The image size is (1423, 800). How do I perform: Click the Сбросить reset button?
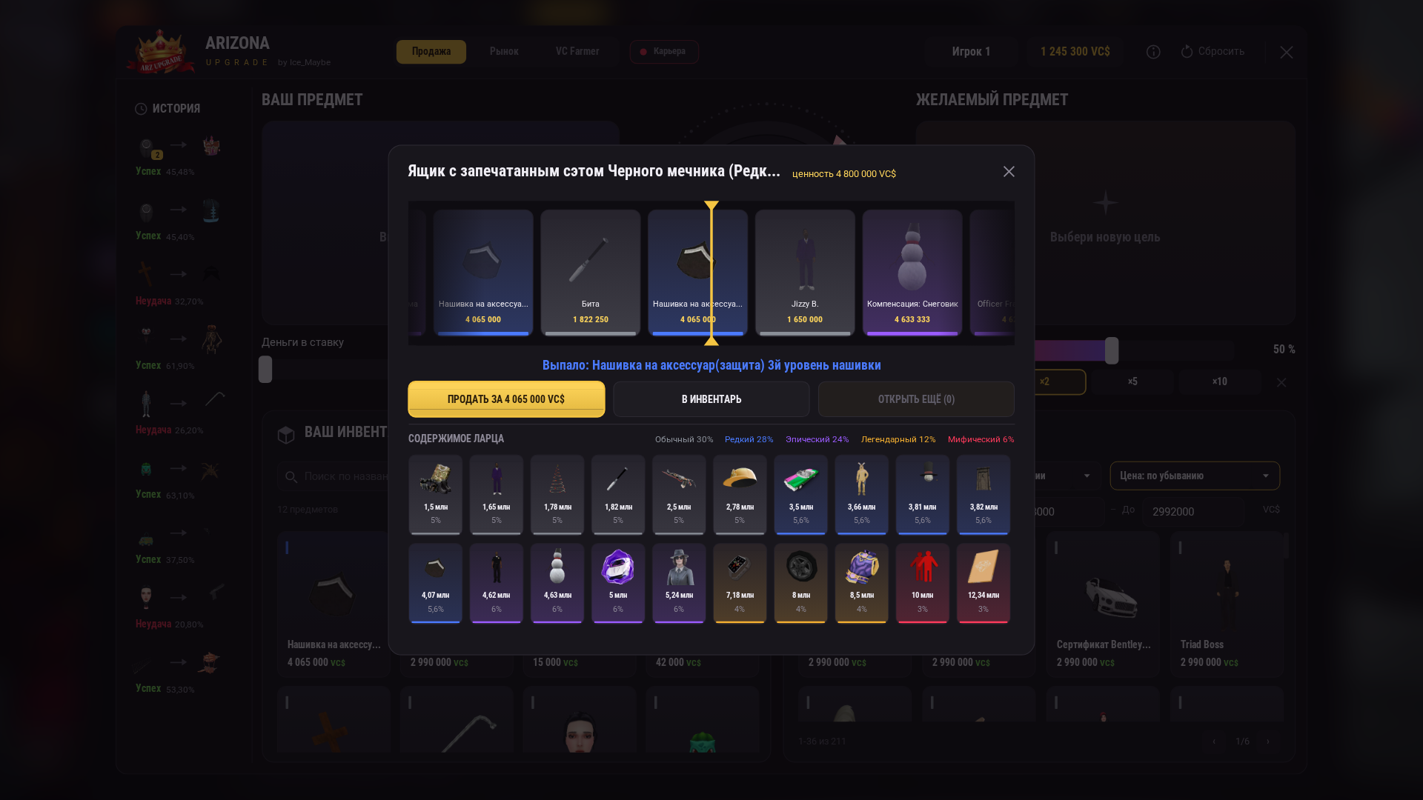(x=1213, y=51)
